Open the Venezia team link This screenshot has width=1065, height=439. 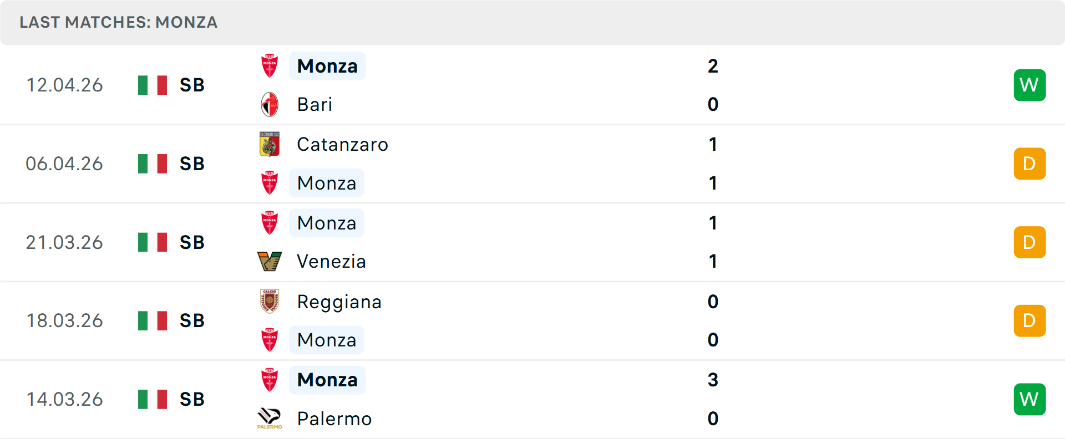tap(331, 261)
